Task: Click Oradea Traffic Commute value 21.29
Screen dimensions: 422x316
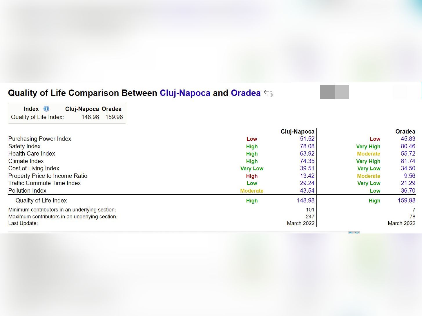Action: click(x=408, y=183)
